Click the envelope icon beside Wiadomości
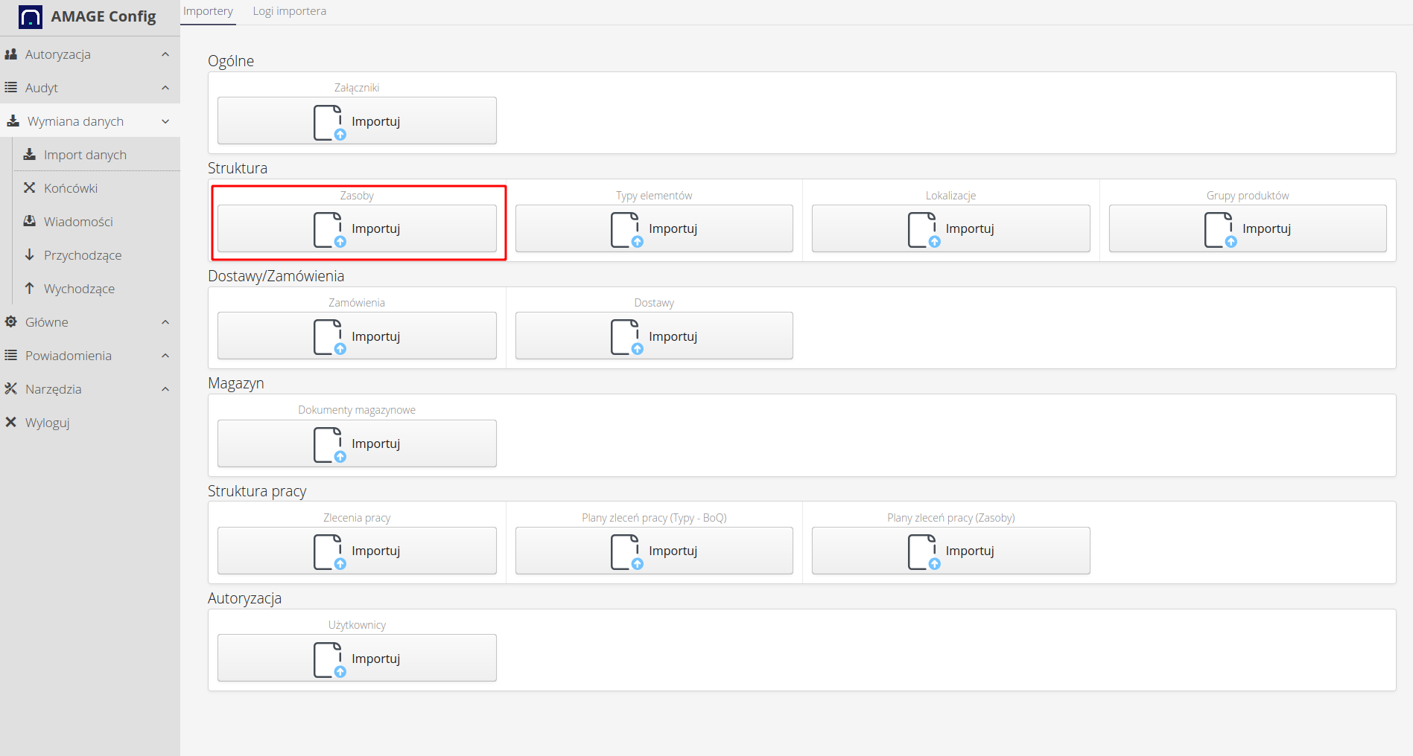The height and width of the screenshot is (756, 1413). 30,221
